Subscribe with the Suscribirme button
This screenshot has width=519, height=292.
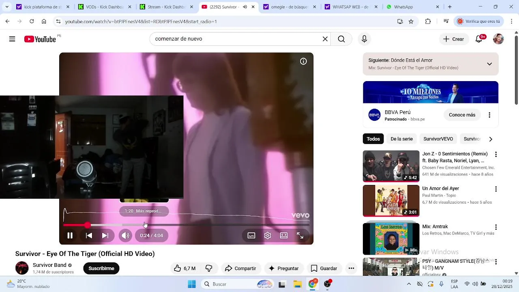[x=101, y=268]
